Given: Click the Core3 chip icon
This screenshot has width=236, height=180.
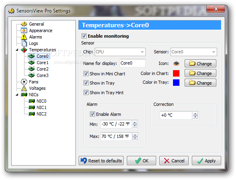Looking at the screenshot, I should pyautogui.click(x=32, y=75).
